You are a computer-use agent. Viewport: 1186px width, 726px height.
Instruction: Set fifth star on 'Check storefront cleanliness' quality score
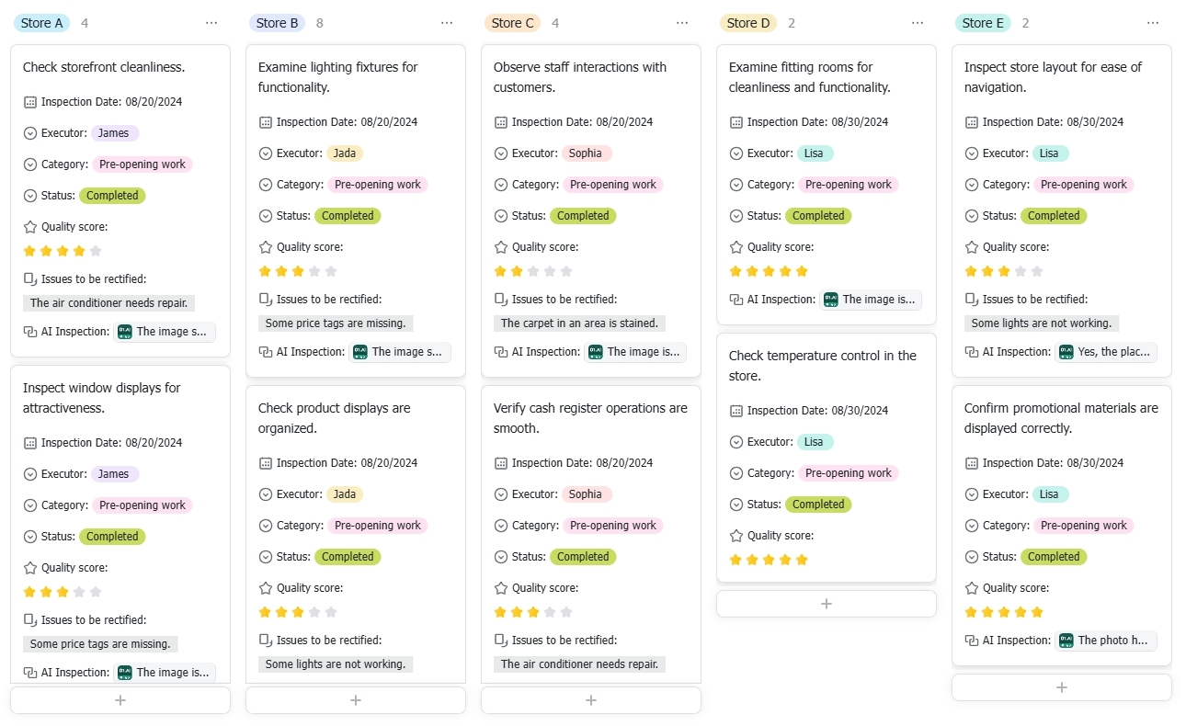click(96, 251)
